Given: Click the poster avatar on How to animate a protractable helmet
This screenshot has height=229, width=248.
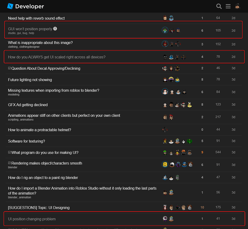Looking at the screenshot, I should tap(165, 130).
